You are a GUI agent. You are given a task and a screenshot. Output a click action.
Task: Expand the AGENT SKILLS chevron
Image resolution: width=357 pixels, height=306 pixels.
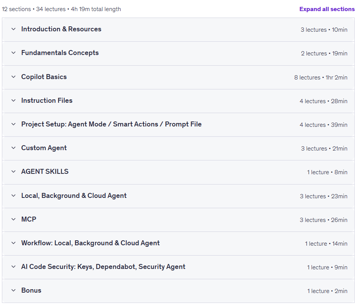13,172
